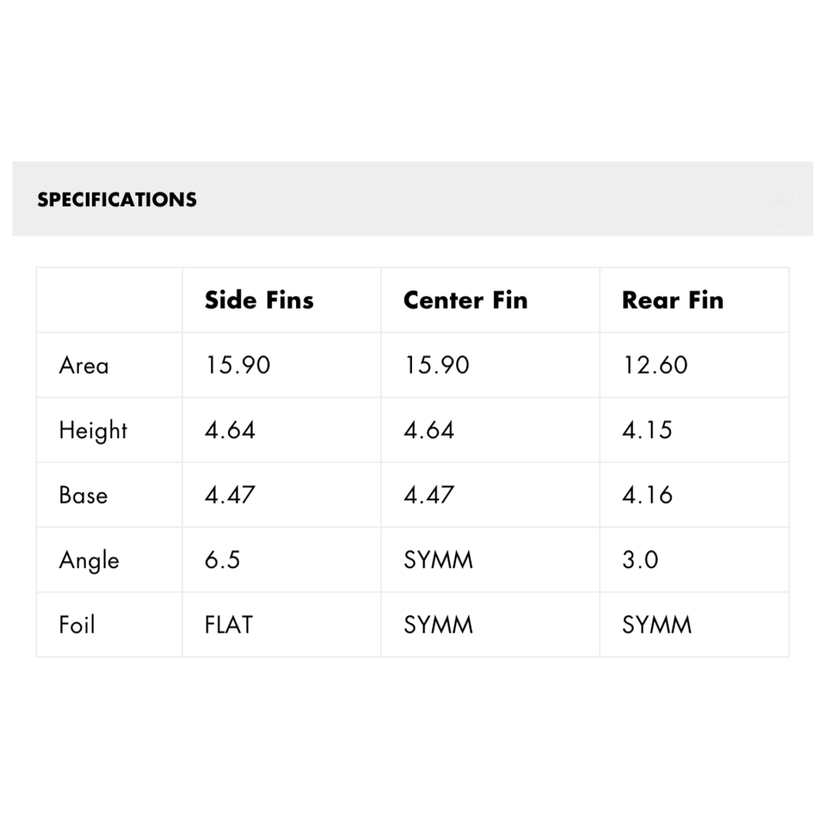Image resolution: width=824 pixels, height=824 pixels.
Task: Click the Base row label
Action: (x=83, y=494)
